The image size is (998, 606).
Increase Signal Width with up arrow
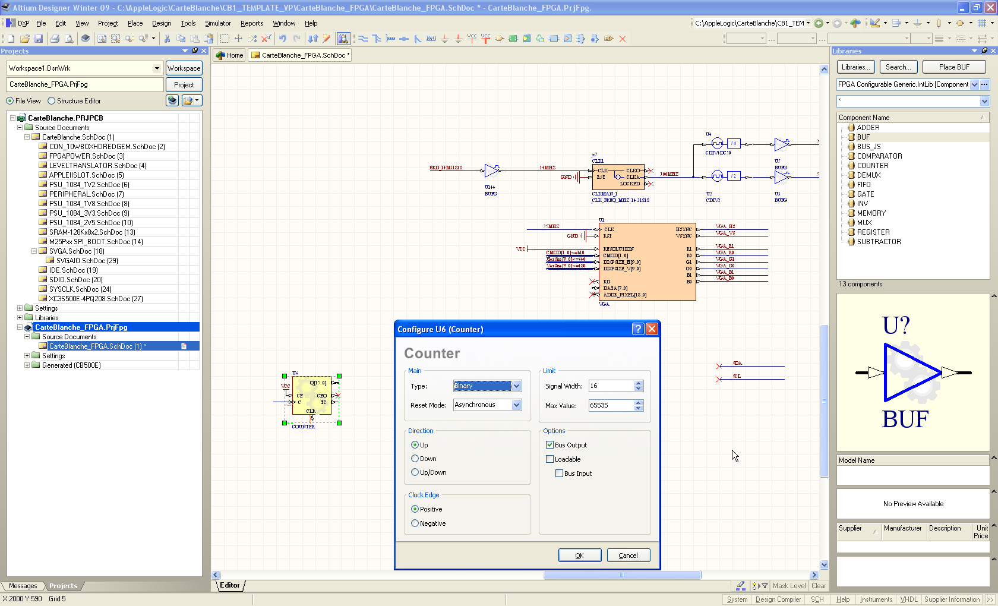(639, 383)
